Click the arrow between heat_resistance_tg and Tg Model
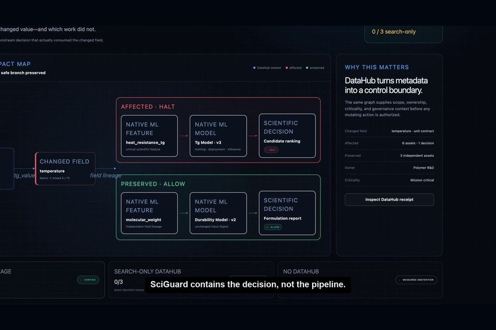Image resolution: width=496 pixels, height=330 pixels. (183, 136)
